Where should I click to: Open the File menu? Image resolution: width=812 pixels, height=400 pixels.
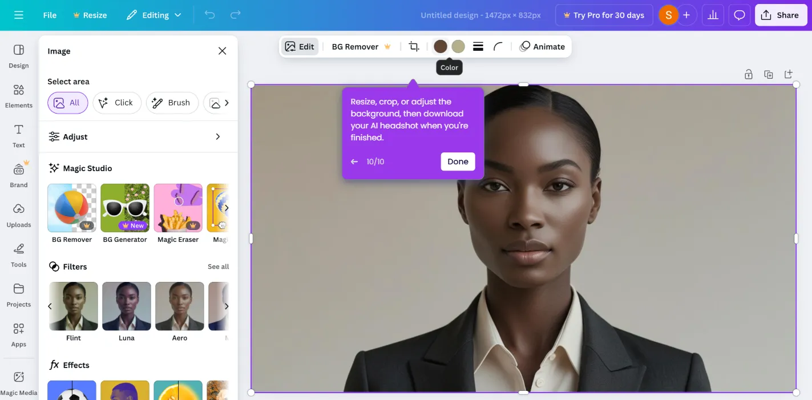point(50,15)
